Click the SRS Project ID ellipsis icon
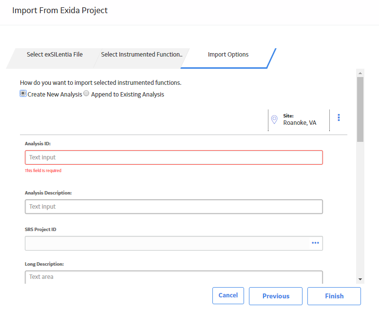Screen dimensions: 379x312 (315, 243)
